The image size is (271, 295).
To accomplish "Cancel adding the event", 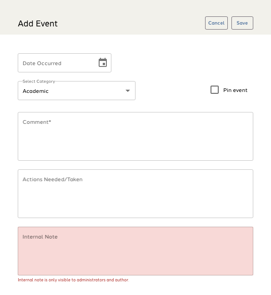I will tap(216, 23).
